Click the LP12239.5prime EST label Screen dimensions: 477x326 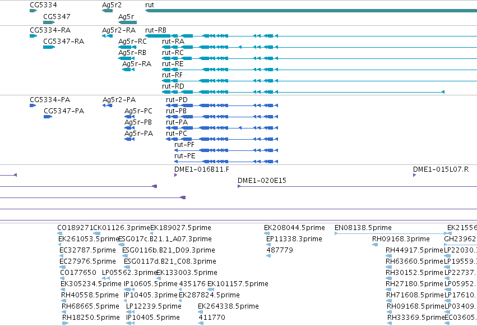point(154,306)
